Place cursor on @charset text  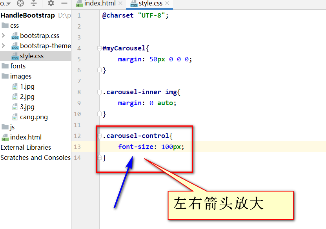[x=118, y=16]
